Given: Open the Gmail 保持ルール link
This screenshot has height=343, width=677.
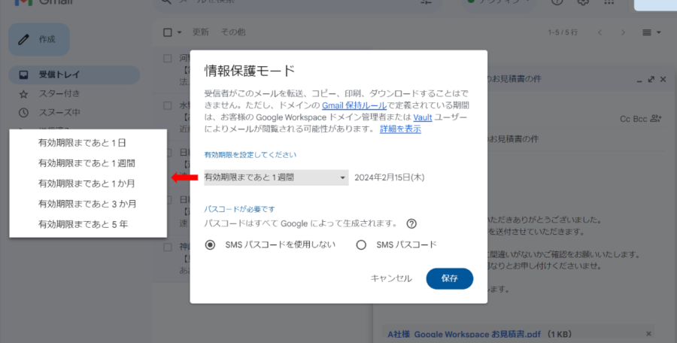Looking at the screenshot, I should 353,106.
